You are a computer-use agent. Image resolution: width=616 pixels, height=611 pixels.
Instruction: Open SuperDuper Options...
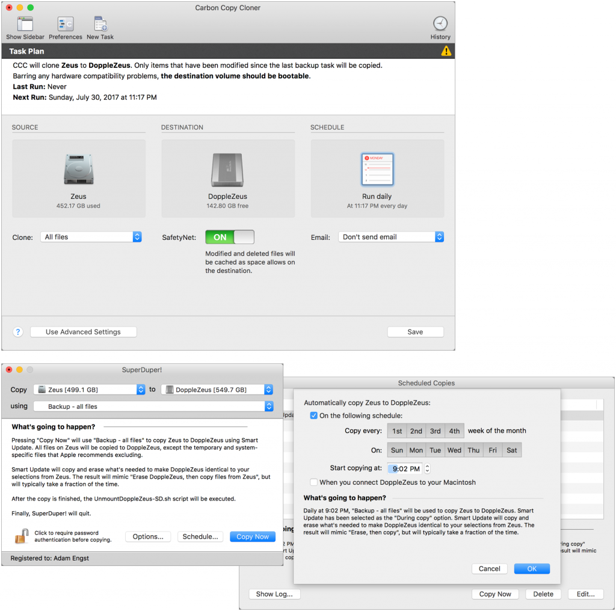(148, 536)
